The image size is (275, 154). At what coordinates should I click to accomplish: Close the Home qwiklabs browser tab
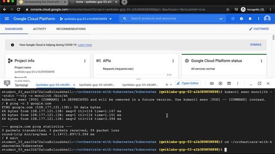tap(116, 2)
